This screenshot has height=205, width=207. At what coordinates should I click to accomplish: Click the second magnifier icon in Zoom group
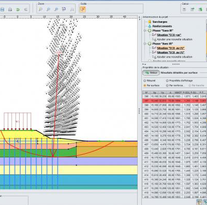pos(49,9)
